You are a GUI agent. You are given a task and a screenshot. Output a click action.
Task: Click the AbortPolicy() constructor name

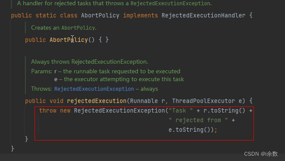click(x=69, y=40)
